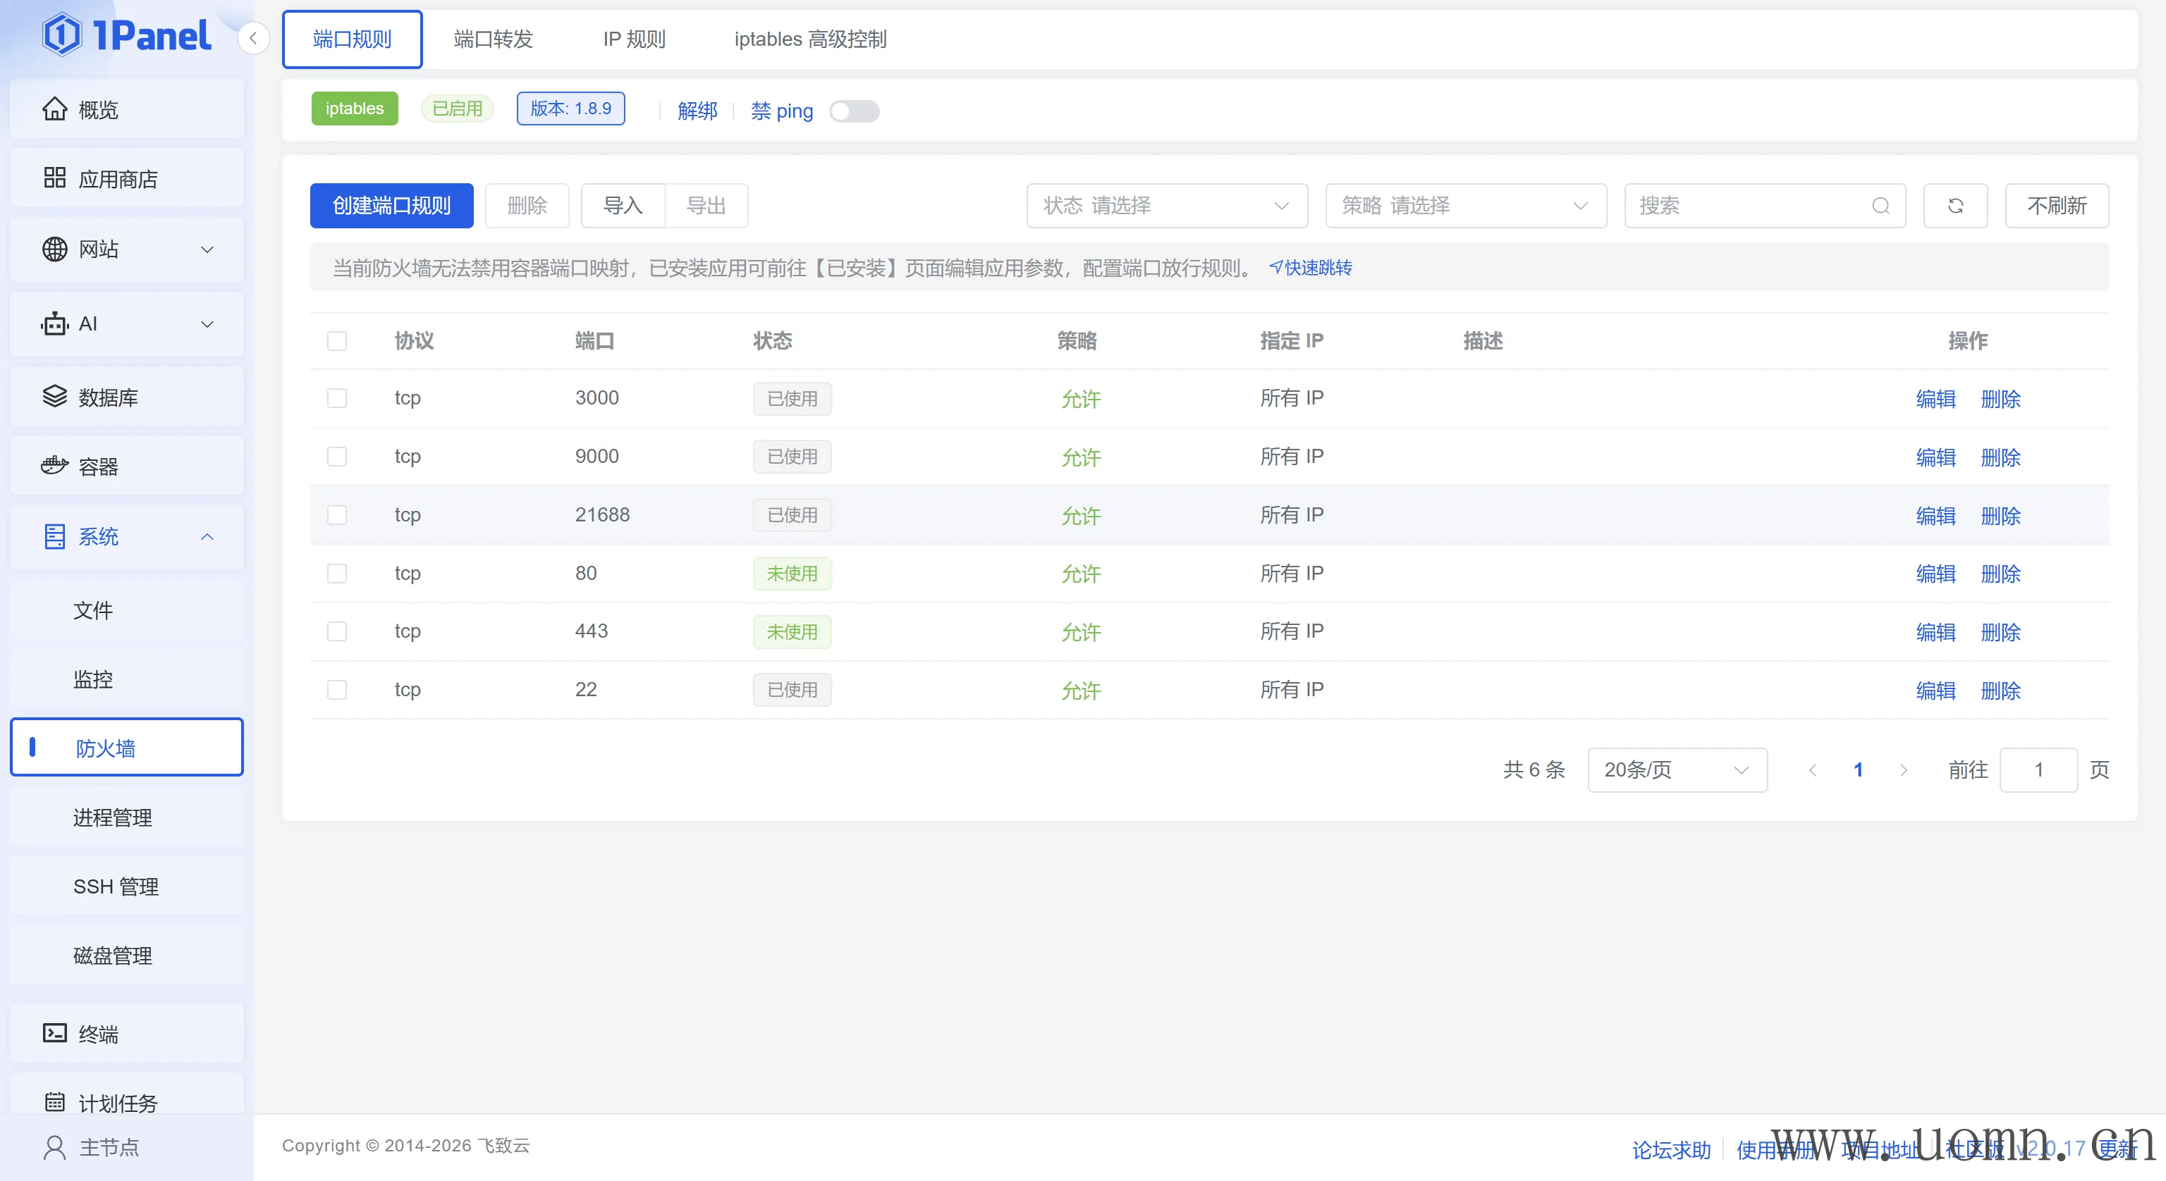Open 容器 via its docker icon
The width and height of the screenshot is (2166, 1181).
click(55, 466)
